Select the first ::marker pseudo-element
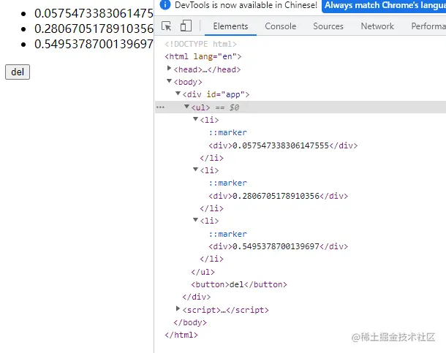 tap(227, 132)
